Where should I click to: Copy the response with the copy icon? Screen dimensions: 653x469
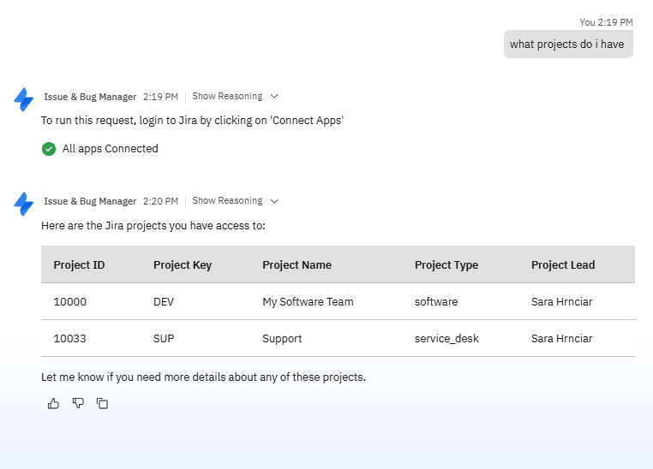(x=103, y=403)
